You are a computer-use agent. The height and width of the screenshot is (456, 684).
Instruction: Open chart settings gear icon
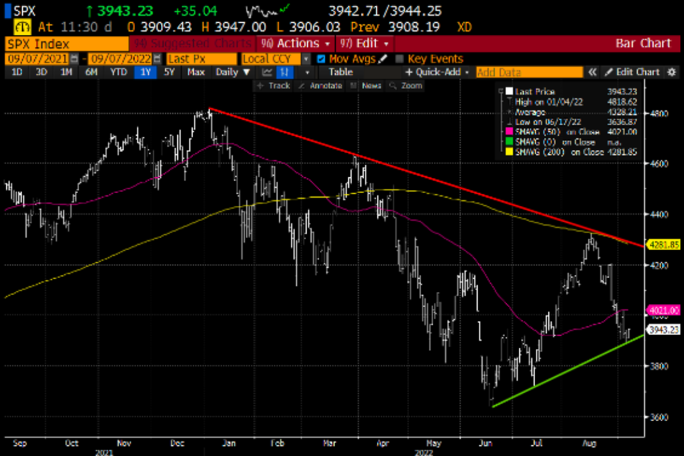671,72
